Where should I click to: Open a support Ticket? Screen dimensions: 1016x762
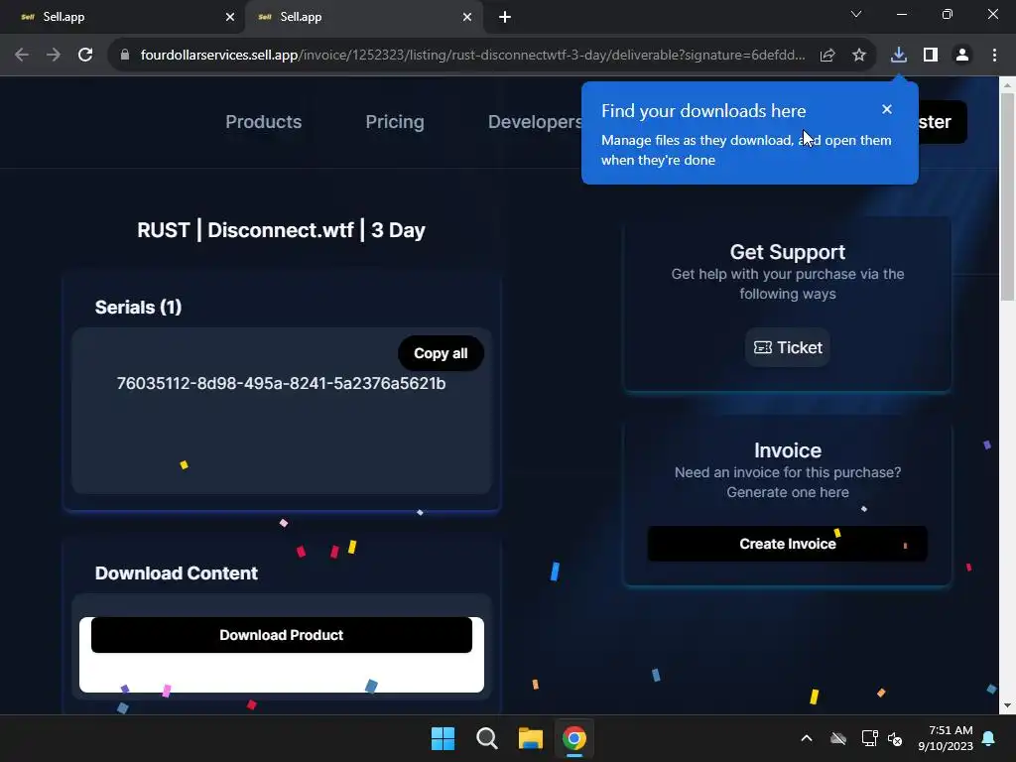[788, 347]
